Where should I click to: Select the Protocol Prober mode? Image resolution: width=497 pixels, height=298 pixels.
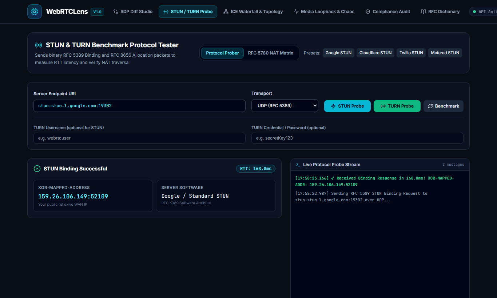click(222, 53)
